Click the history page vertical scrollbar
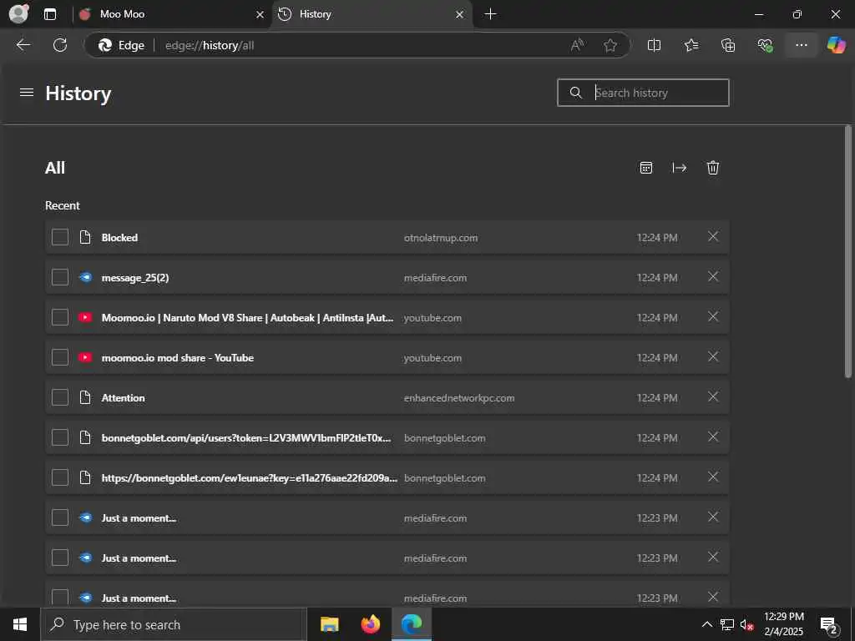Image resolution: width=855 pixels, height=641 pixels. [848, 250]
